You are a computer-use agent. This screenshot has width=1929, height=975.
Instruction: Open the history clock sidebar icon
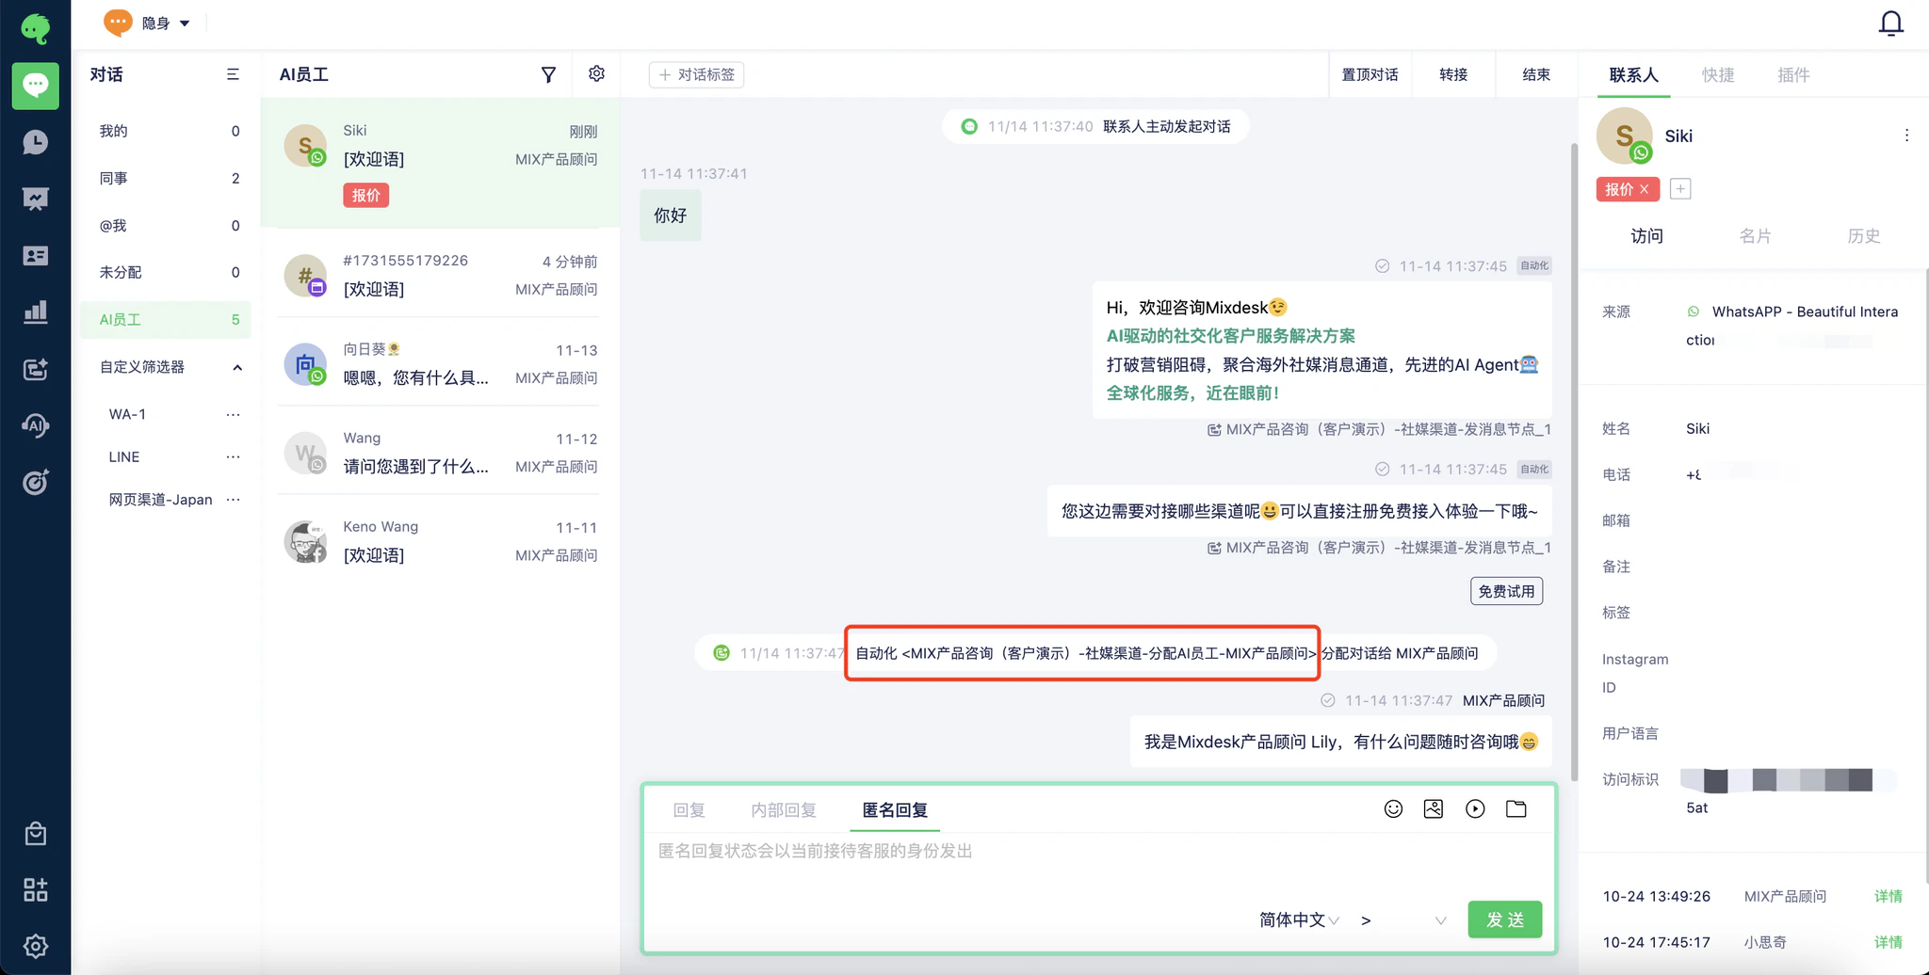pos(35,142)
